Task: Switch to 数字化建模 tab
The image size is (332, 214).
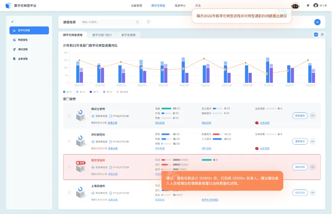Action: (x=128, y=35)
